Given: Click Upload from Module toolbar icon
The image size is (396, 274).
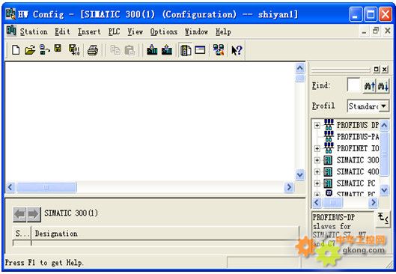Looking at the screenshot, I should 167,49.
